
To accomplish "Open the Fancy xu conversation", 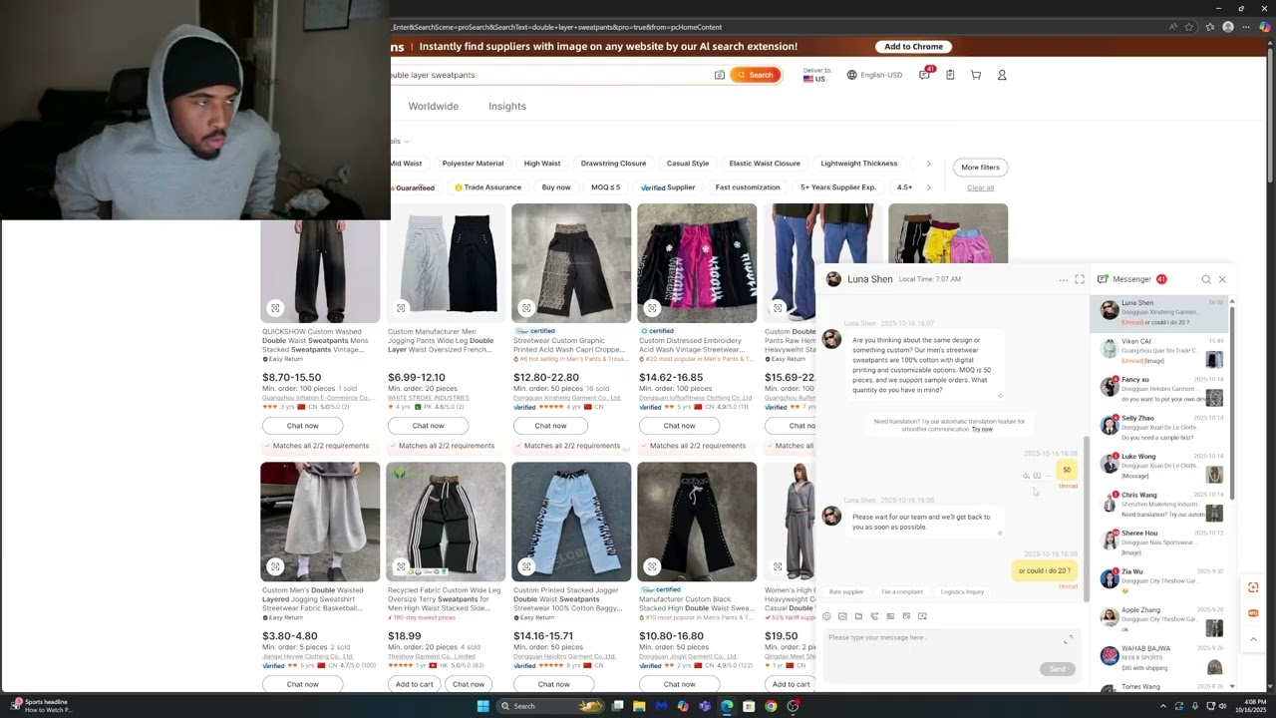I will click(1160, 388).
